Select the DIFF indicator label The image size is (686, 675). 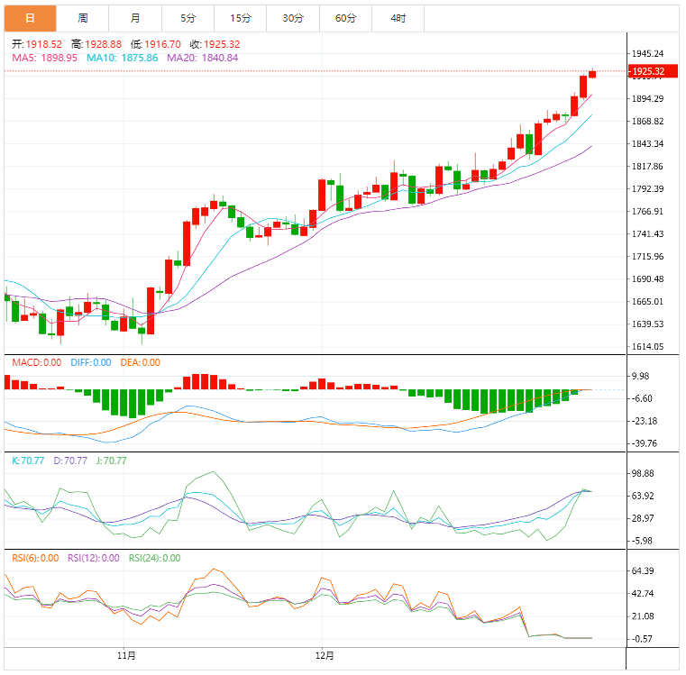point(90,362)
